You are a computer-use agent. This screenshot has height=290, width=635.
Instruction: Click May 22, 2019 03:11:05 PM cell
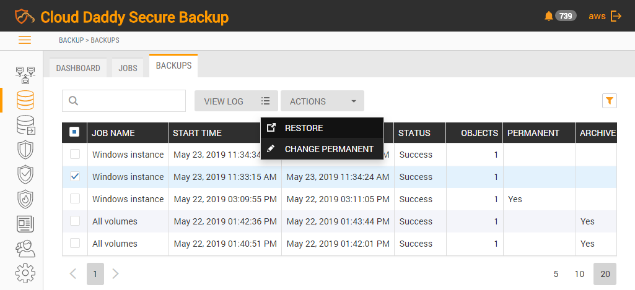tap(338, 199)
